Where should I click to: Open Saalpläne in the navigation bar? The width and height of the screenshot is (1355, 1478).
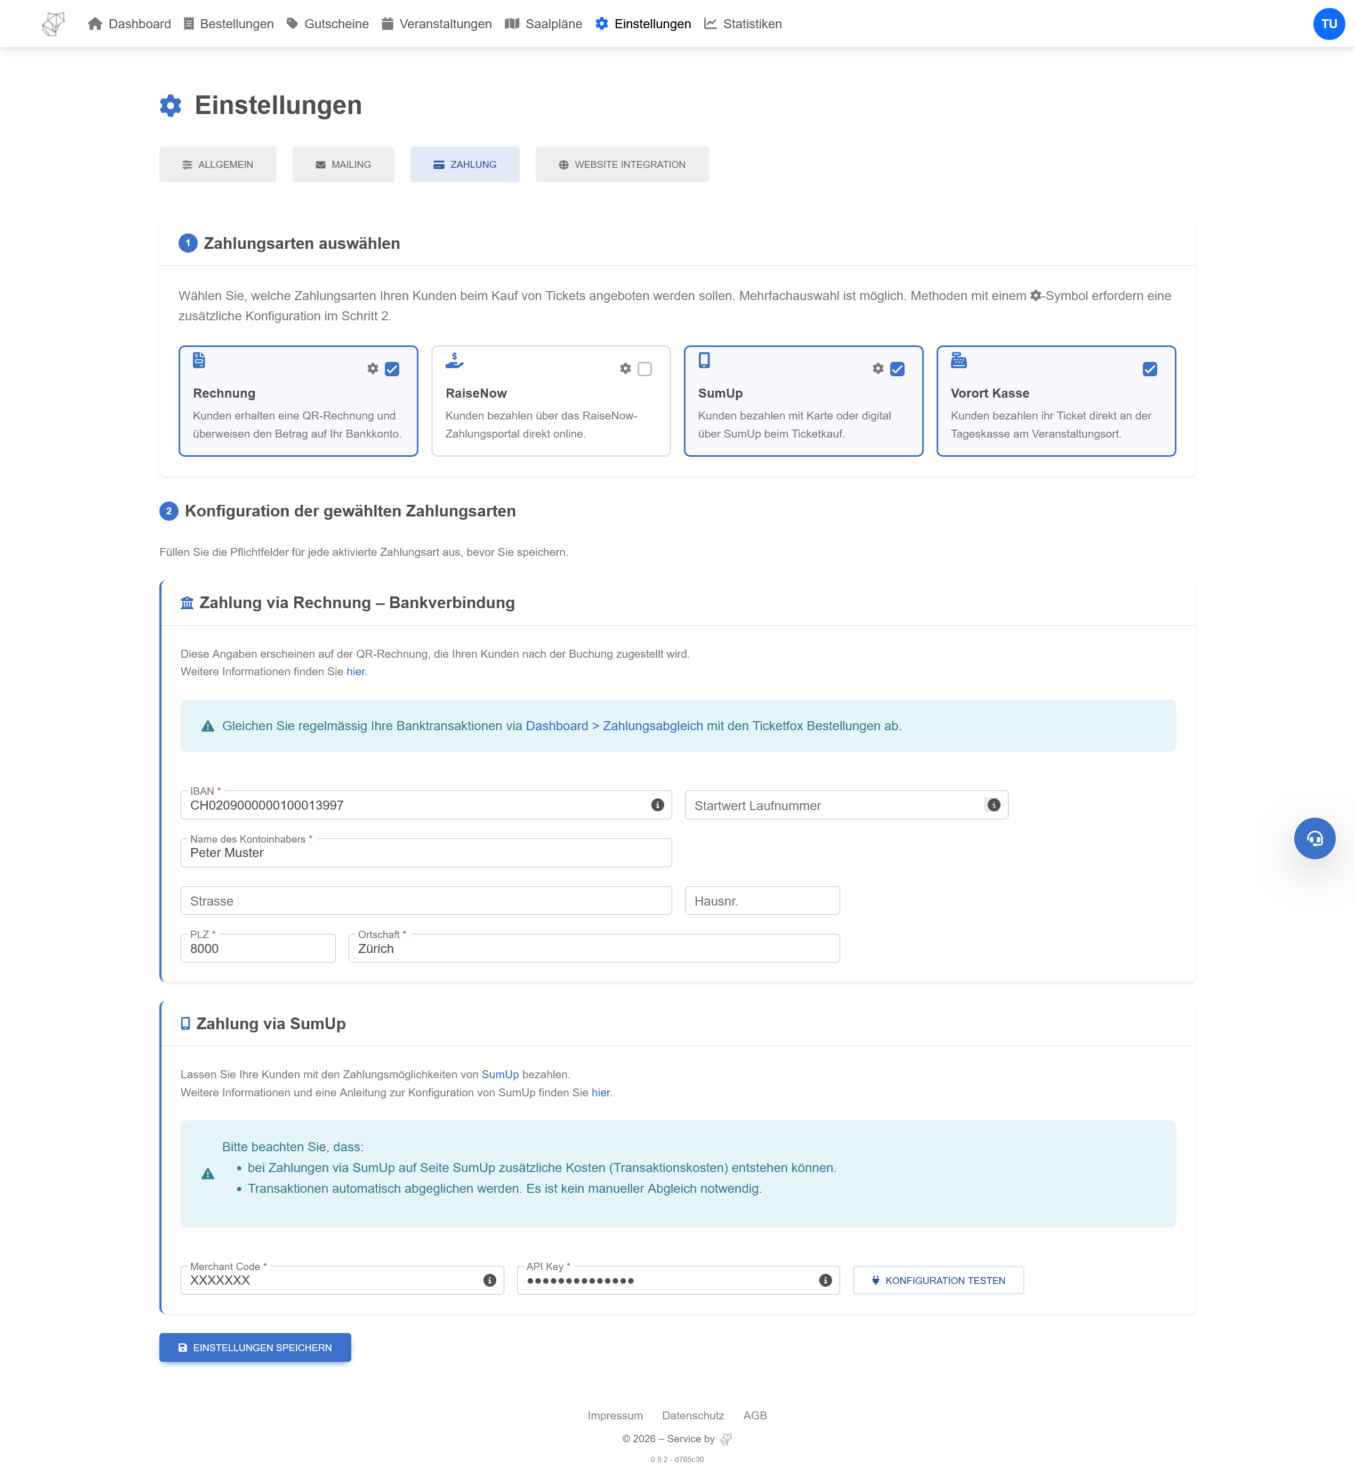tap(544, 24)
